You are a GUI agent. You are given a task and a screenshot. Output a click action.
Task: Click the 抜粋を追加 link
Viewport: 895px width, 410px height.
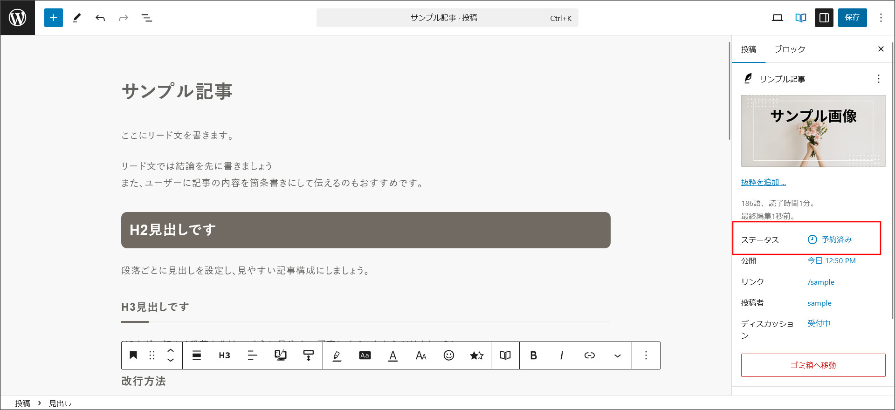[x=764, y=182]
